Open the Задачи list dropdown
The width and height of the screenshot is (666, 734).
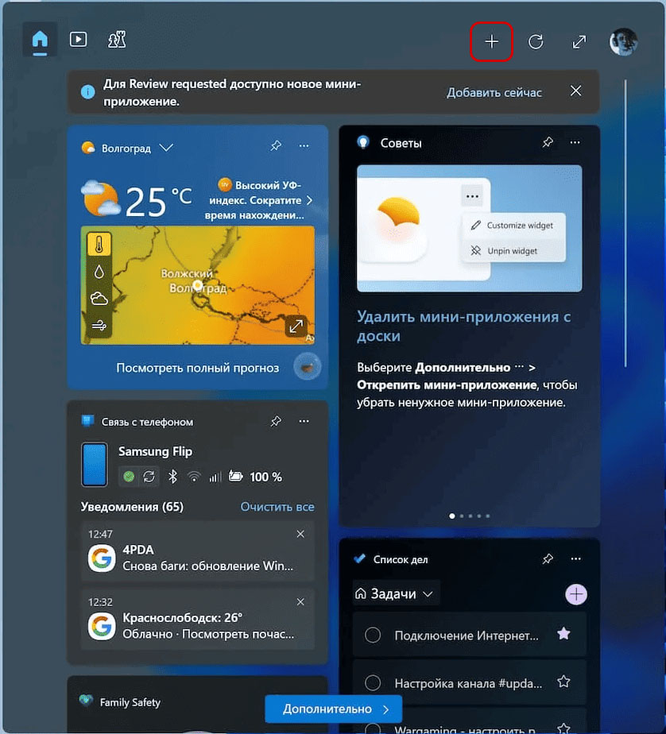395,593
